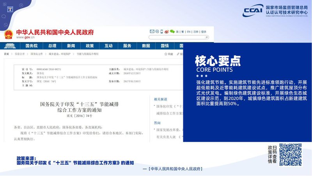Click the text T icon top-left
The height and width of the screenshot is (176, 312).
point(10,9)
